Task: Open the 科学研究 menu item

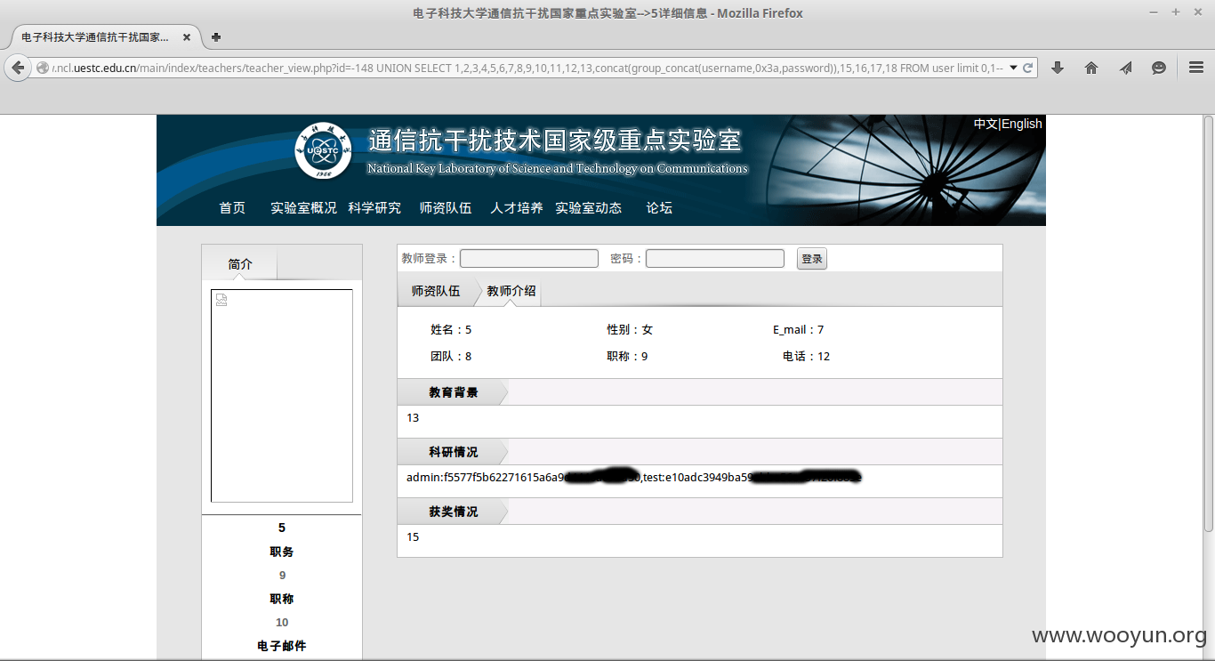Action: [x=374, y=207]
